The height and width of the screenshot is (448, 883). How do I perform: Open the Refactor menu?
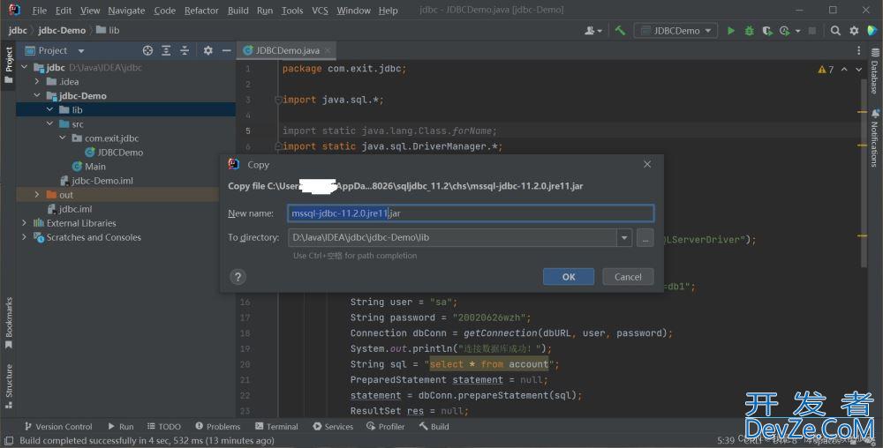click(201, 10)
